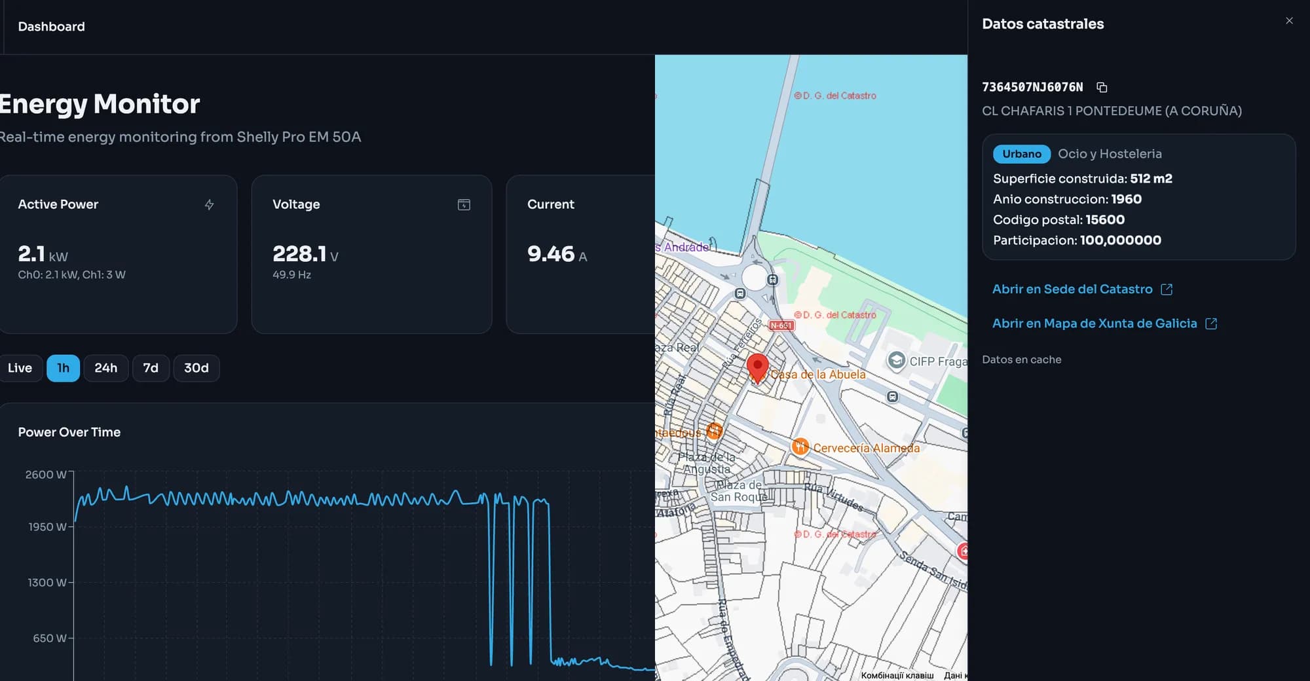Close the Datos catastrales panel

(1289, 21)
